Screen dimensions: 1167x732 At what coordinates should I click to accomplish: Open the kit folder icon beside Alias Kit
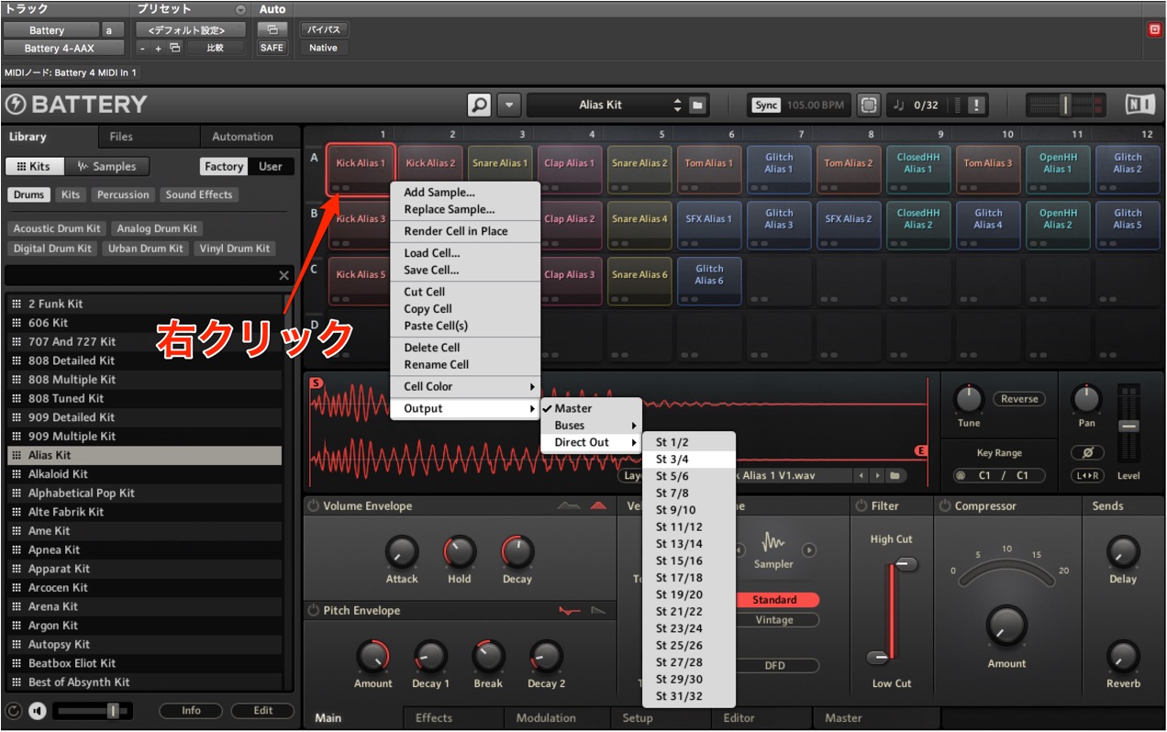click(x=698, y=105)
